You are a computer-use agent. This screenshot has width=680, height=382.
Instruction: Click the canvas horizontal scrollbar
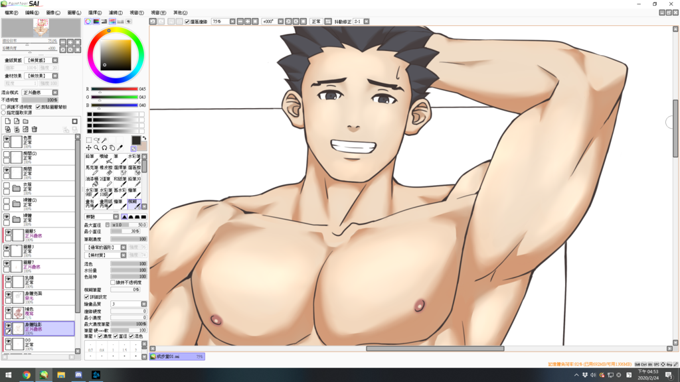point(434,348)
